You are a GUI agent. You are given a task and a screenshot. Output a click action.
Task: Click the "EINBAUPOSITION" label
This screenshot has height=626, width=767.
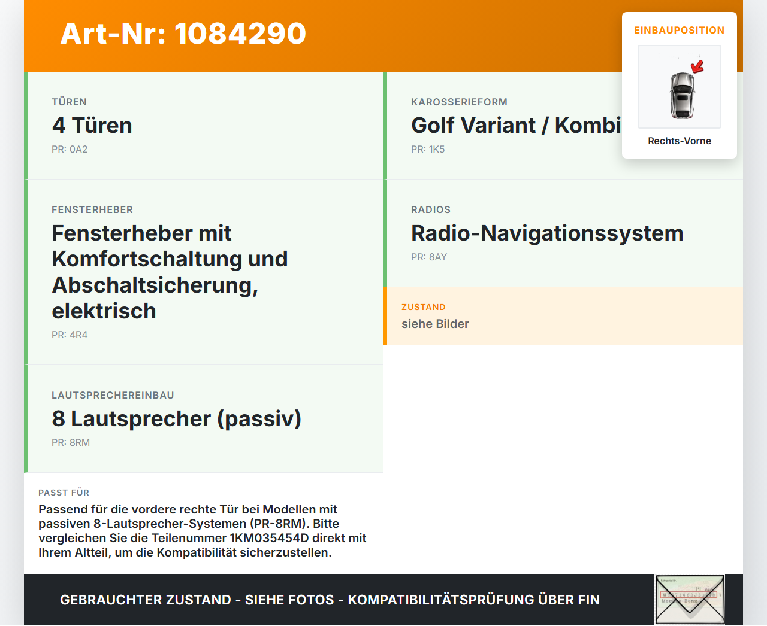click(x=680, y=30)
